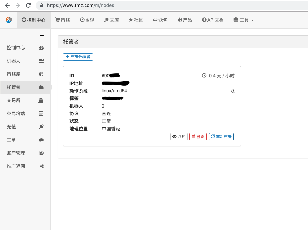Click the plug icon beside 充值
The height and width of the screenshot is (230, 308).
(41, 127)
